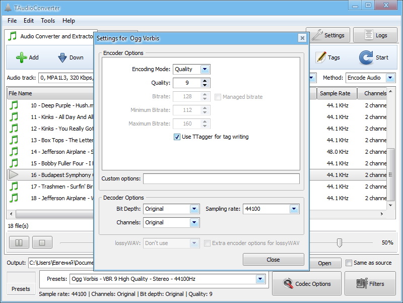The height and width of the screenshot is (303, 403).
Task: Click the pause playback button
Action: pos(19,243)
